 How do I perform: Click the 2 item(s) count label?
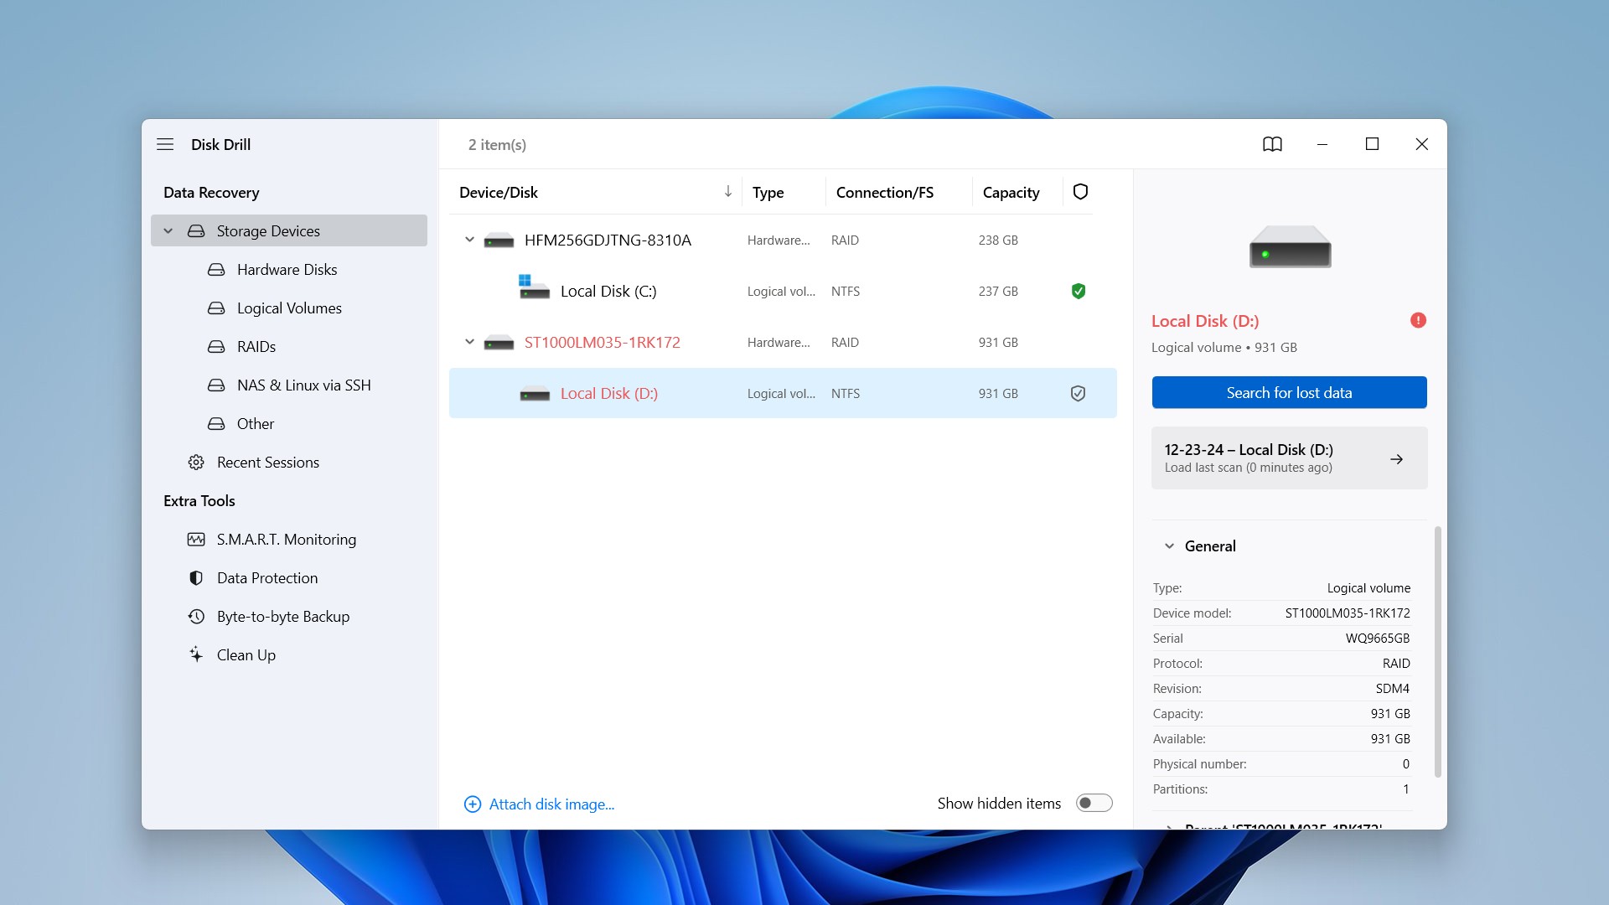point(497,144)
